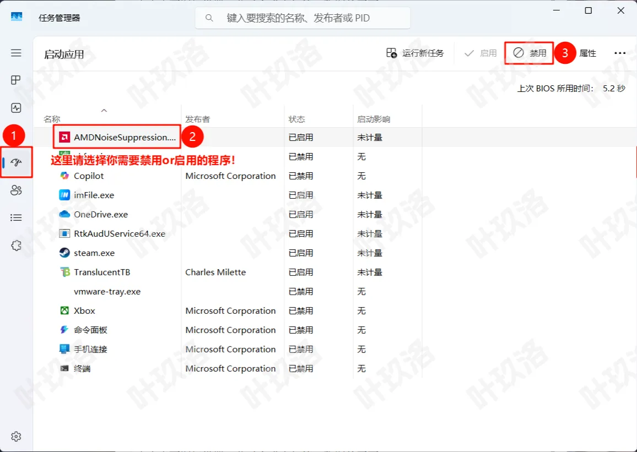Click the TranslucentTB app icon

point(64,272)
